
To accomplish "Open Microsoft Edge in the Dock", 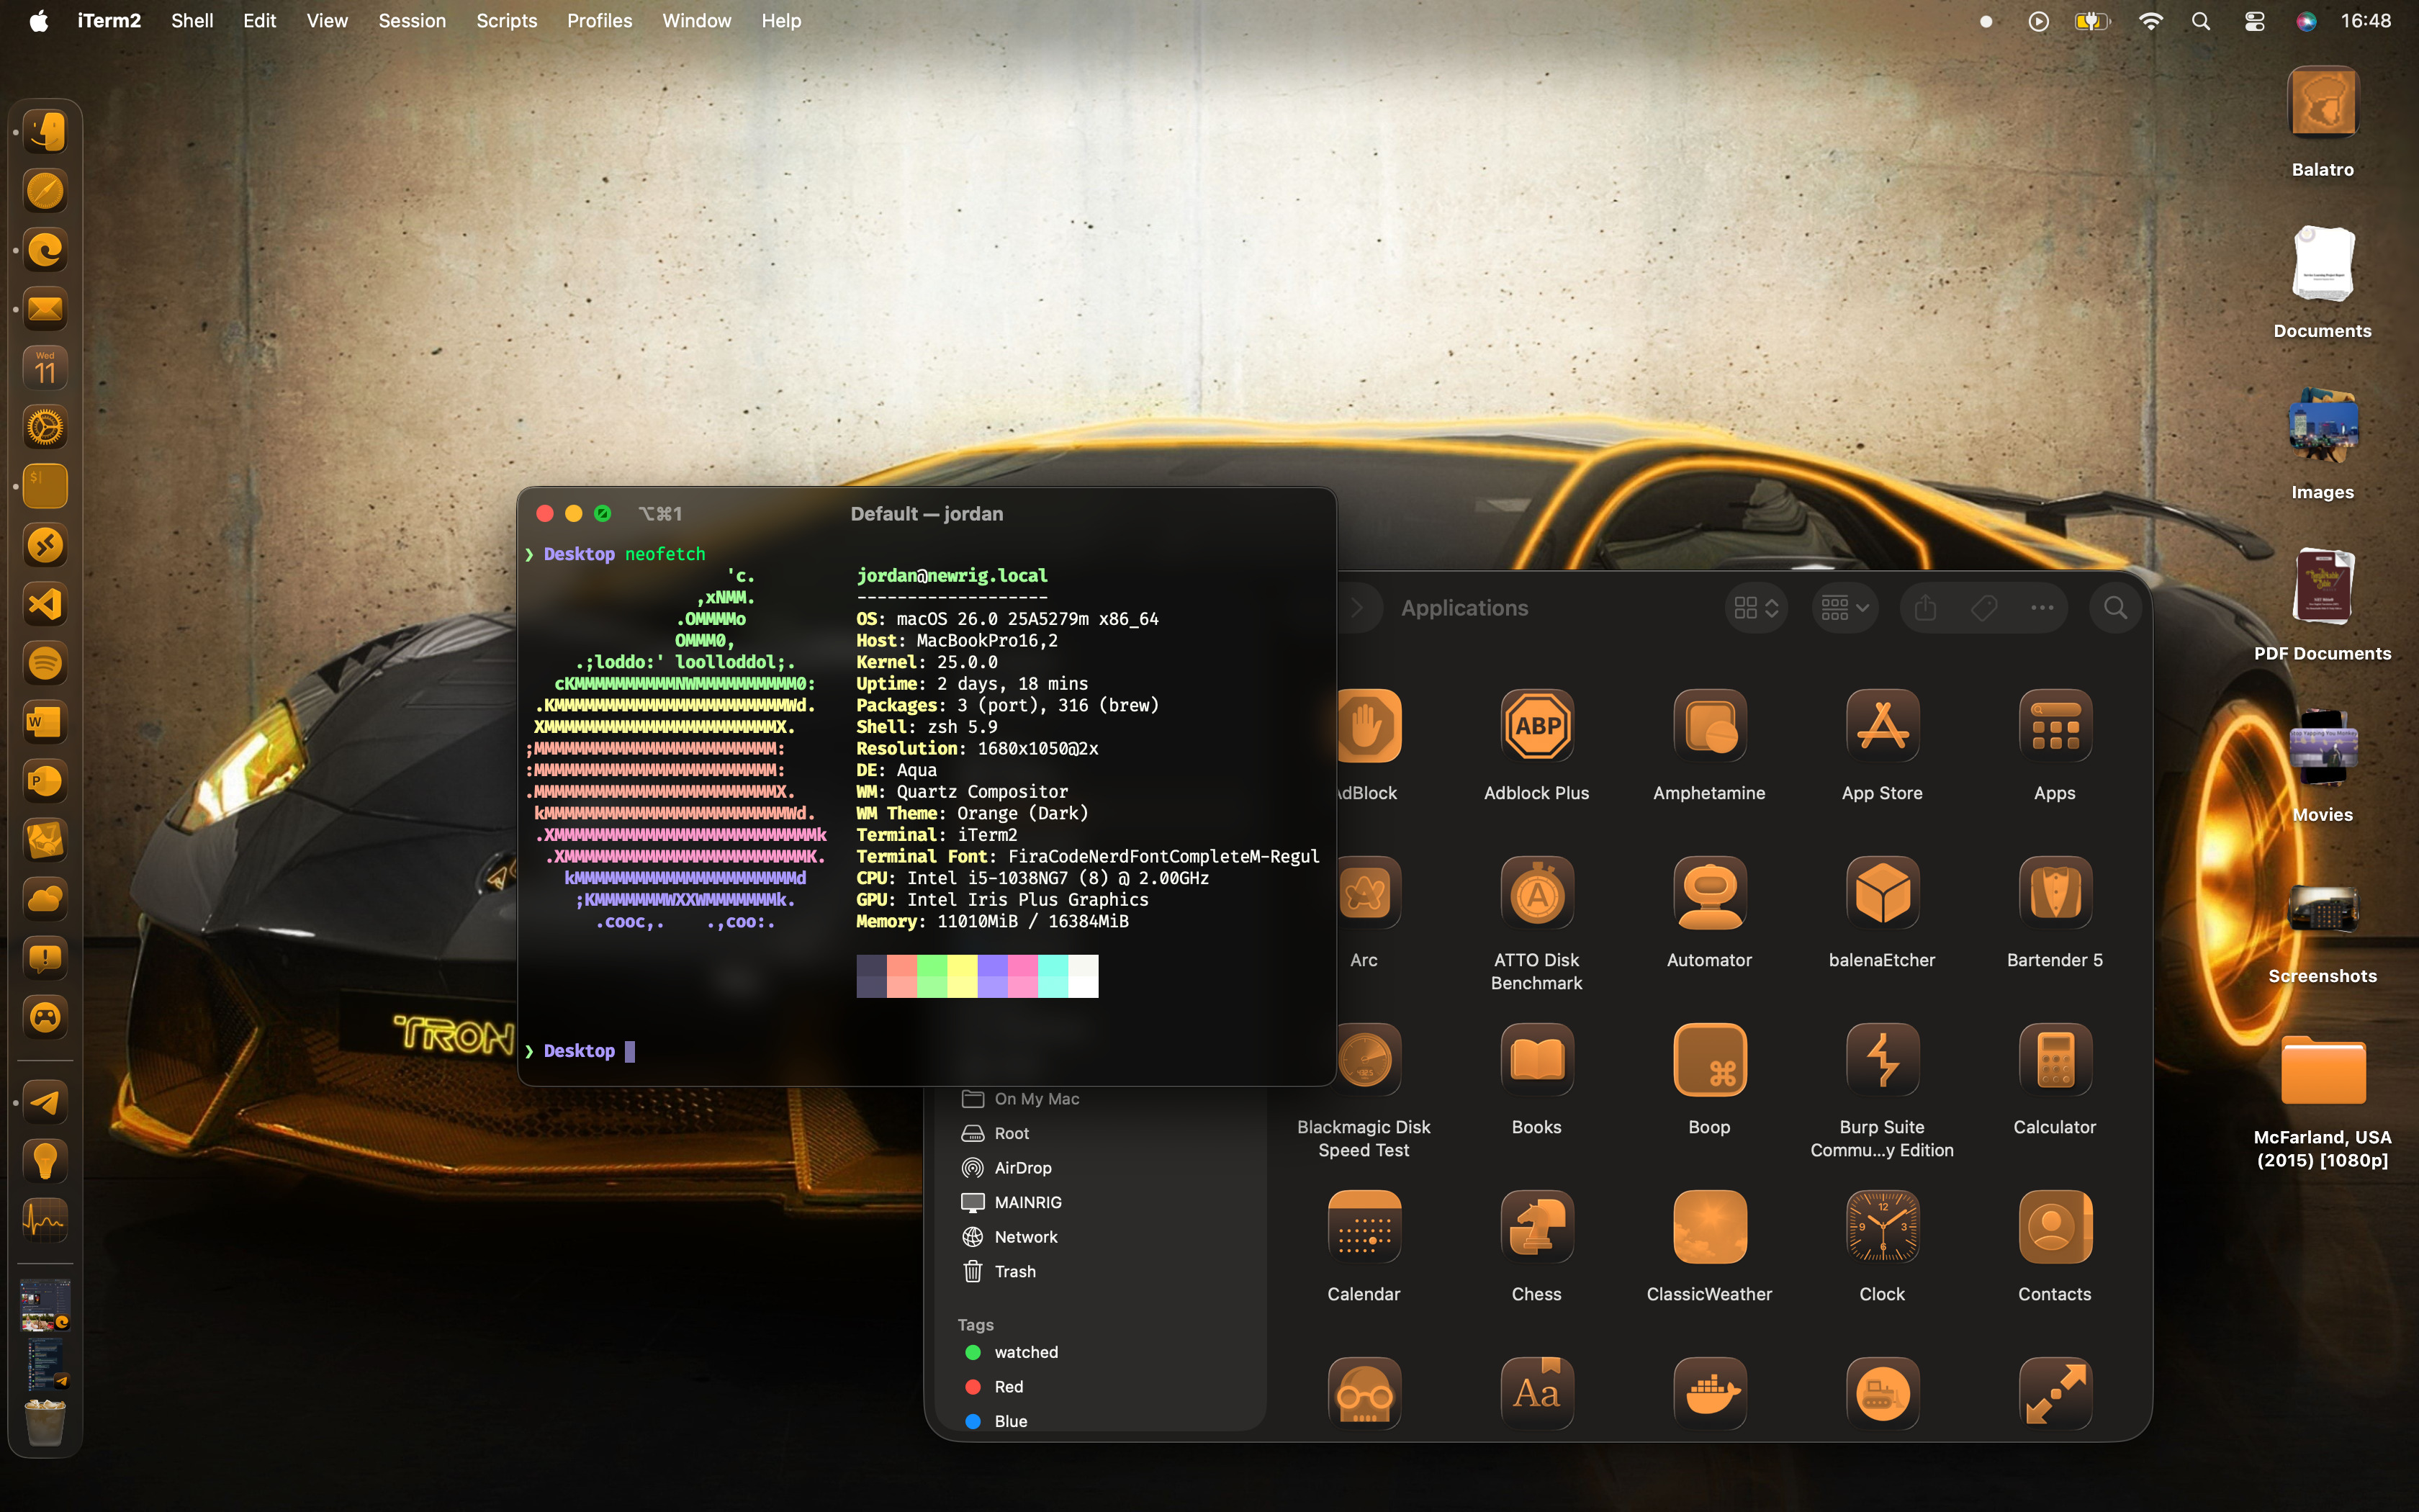I will point(45,250).
